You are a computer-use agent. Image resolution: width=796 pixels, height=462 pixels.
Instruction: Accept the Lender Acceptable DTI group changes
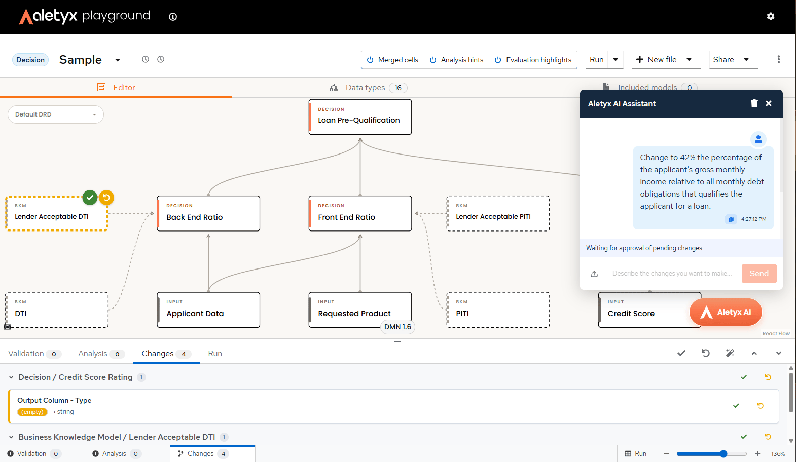[744, 437]
